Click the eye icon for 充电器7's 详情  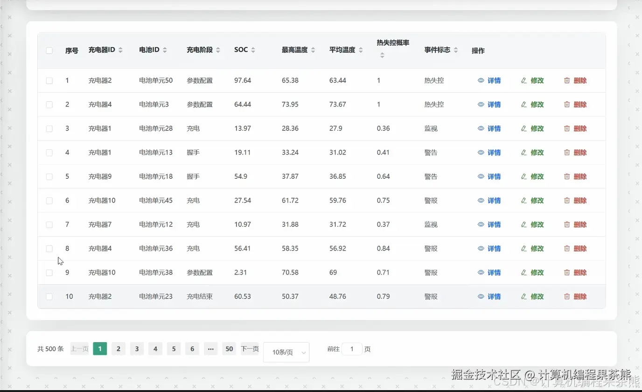point(481,224)
